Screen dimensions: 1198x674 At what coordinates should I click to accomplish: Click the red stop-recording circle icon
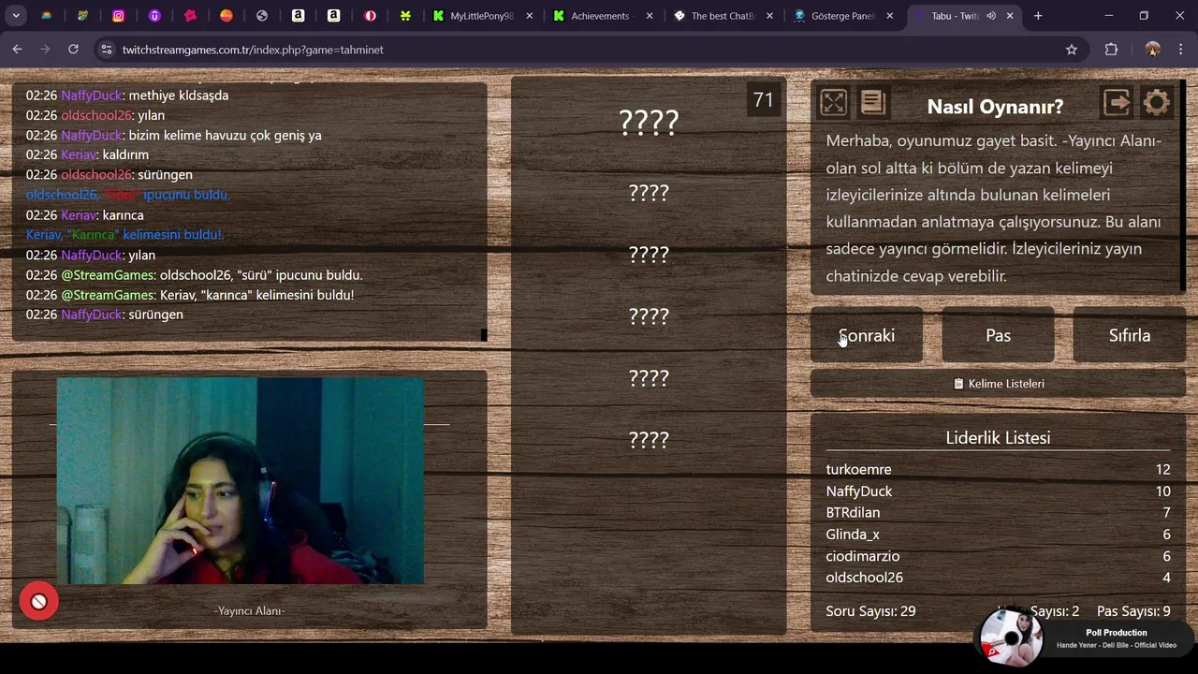tap(38, 602)
